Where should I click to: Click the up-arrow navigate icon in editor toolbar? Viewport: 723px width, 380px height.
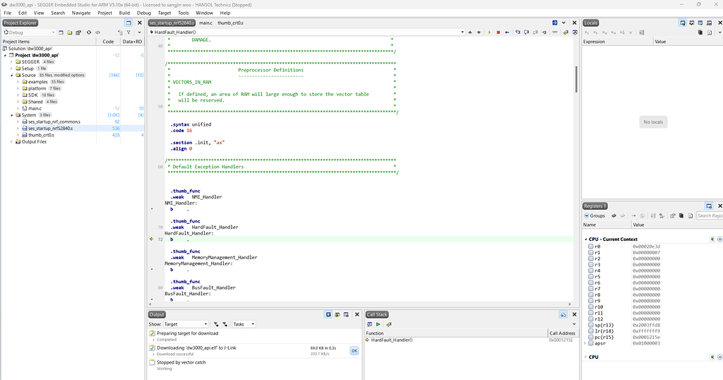(470, 32)
